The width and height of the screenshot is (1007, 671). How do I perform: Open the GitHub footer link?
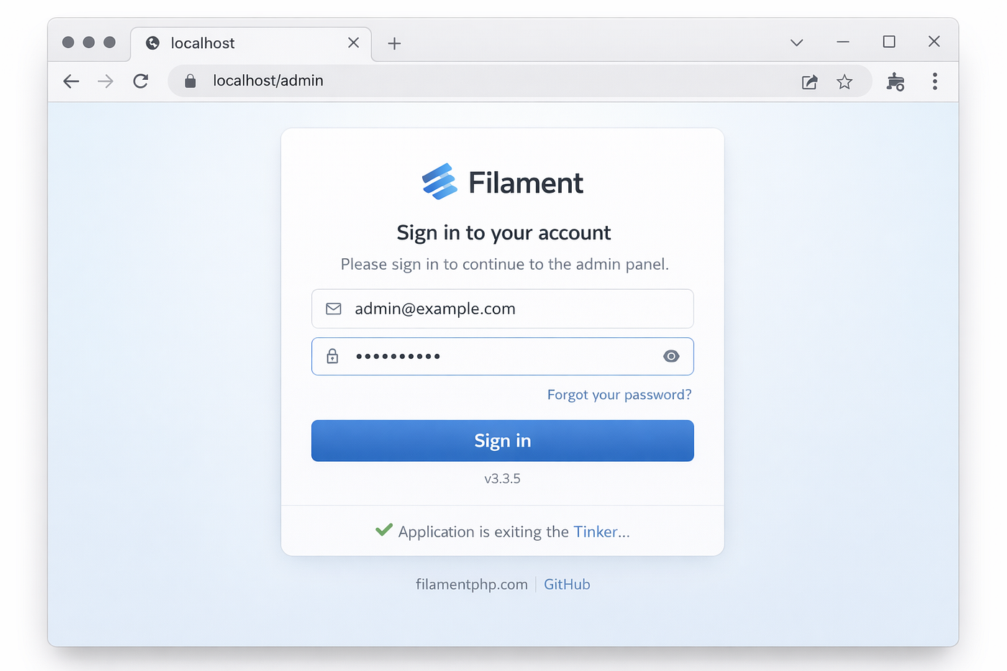tap(567, 584)
